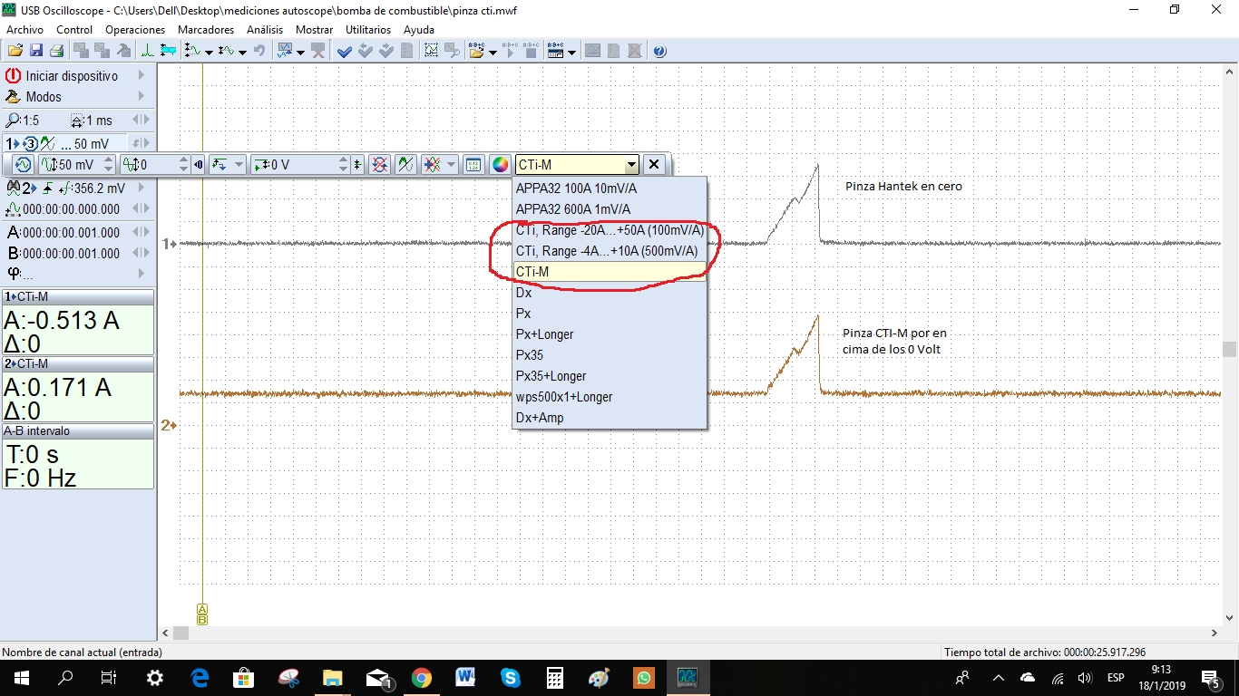Click the red power icon to start the device

pos(13,76)
